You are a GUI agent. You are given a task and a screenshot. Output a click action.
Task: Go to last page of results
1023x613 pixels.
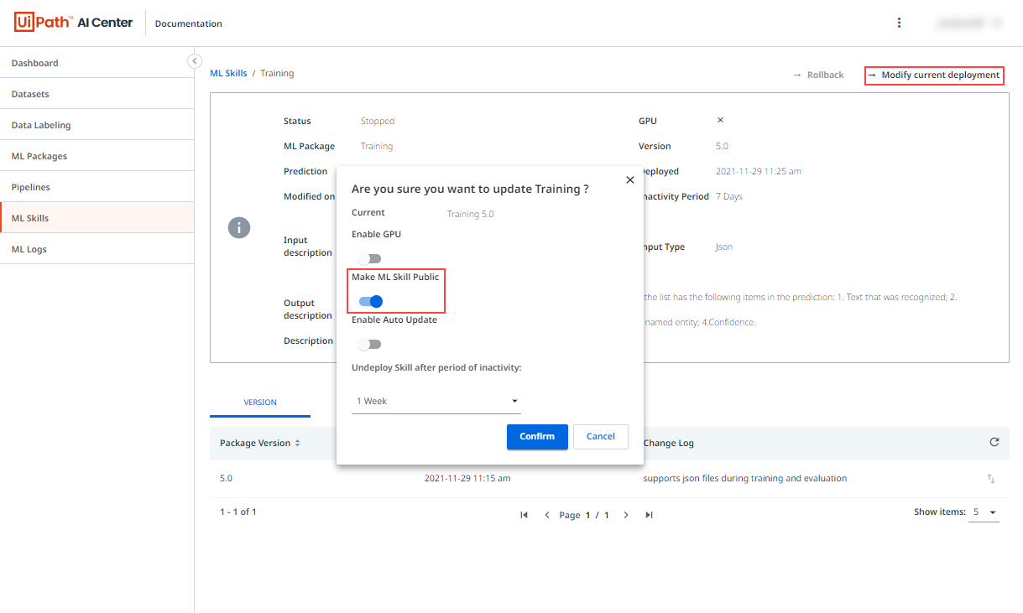pos(649,515)
